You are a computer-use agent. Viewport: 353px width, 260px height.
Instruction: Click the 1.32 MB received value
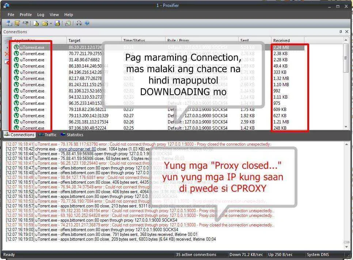281,79
